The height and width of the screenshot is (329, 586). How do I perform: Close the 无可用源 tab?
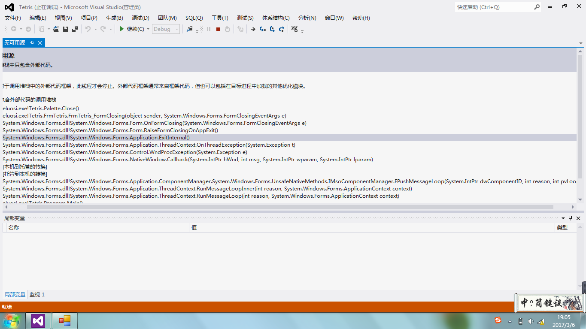tap(40, 43)
